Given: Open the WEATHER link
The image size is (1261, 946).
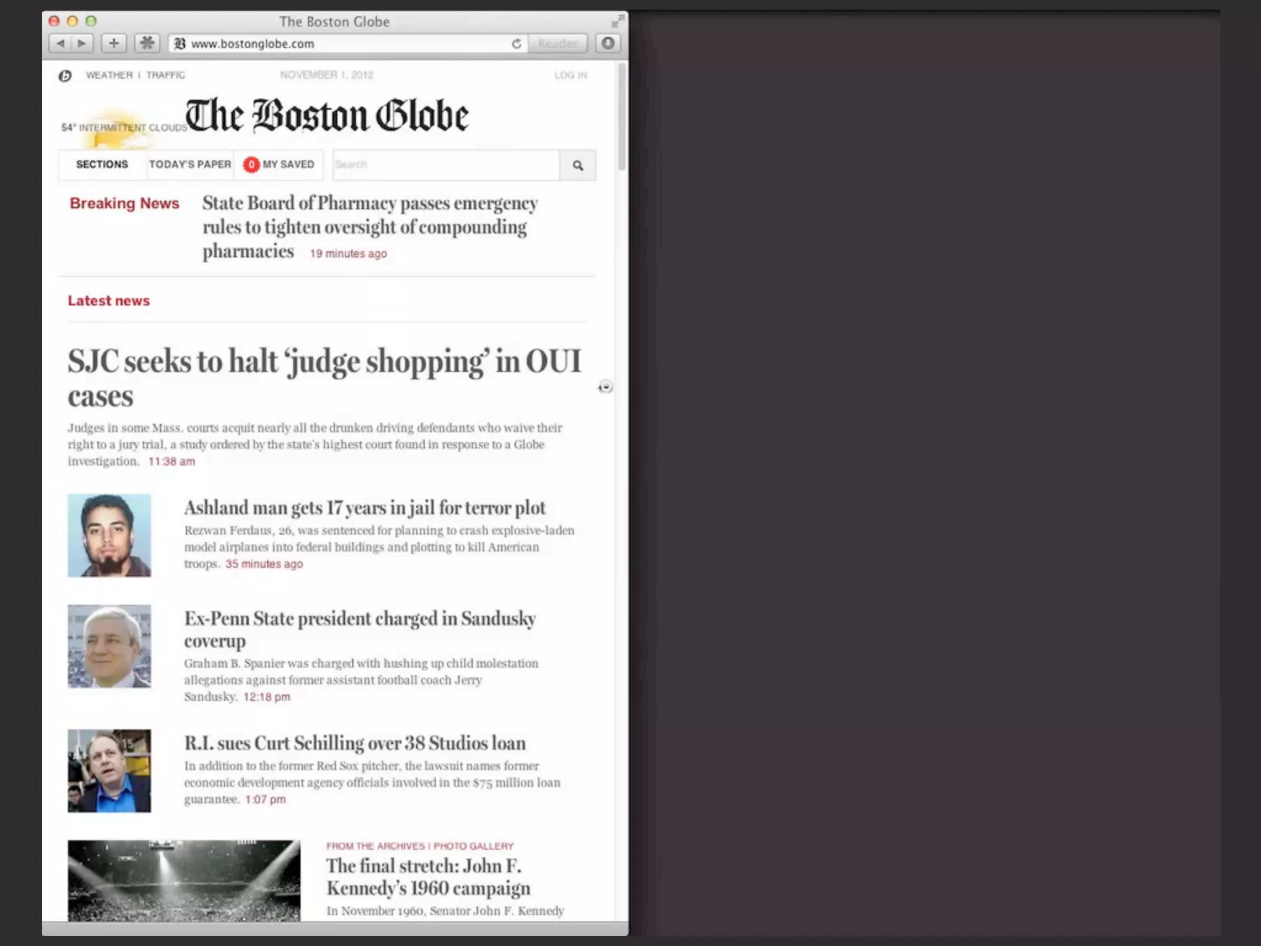Looking at the screenshot, I should (x=109, y=75).
